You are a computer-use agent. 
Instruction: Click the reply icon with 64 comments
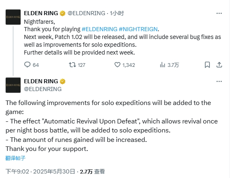(x=27, y=65)
